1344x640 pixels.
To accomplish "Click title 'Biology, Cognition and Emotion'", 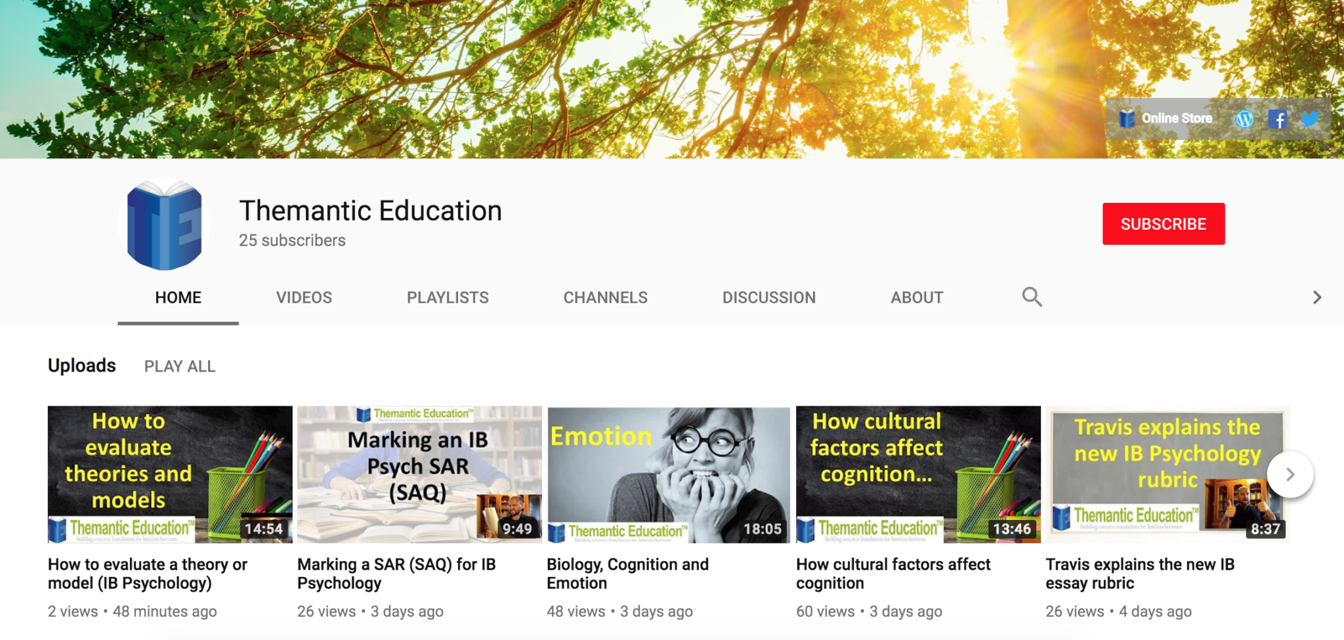I will 628,574.
